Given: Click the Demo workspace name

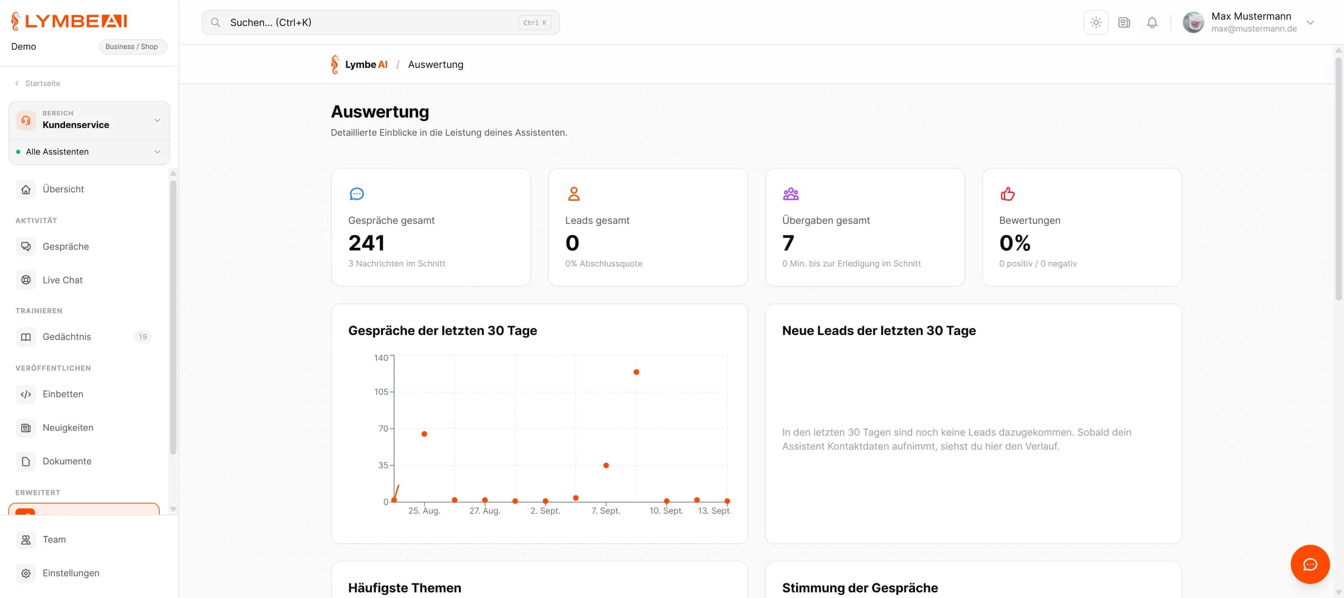Looking at the screenshot, I should click(24, 46).
